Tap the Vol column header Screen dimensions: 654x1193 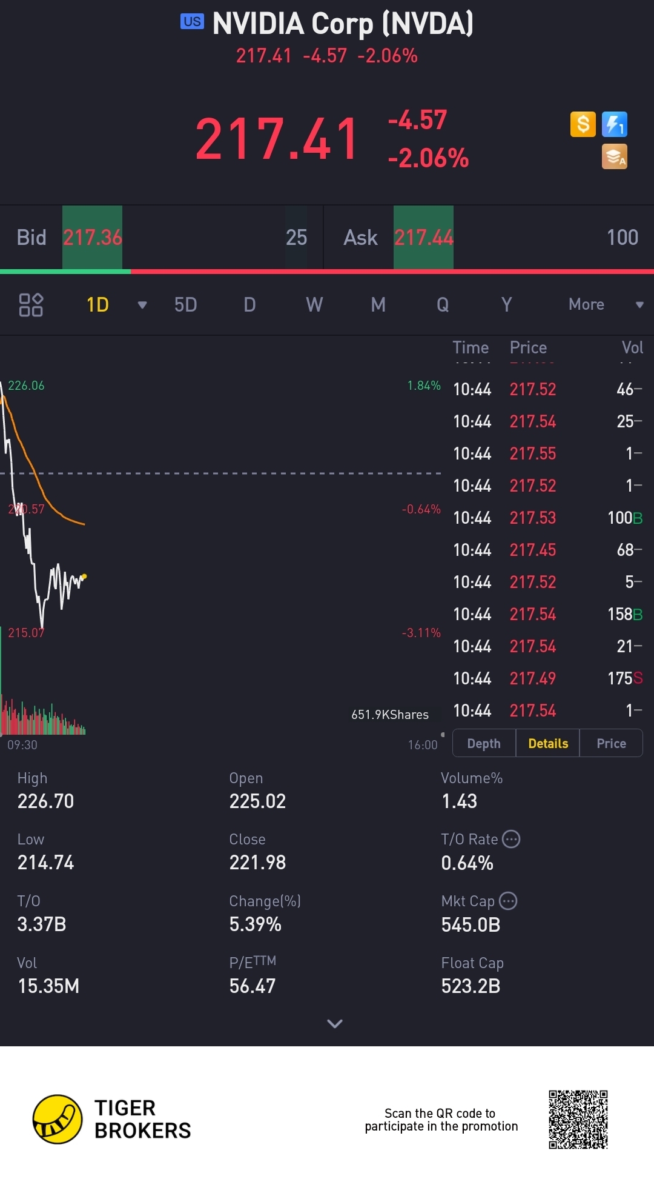632,347
